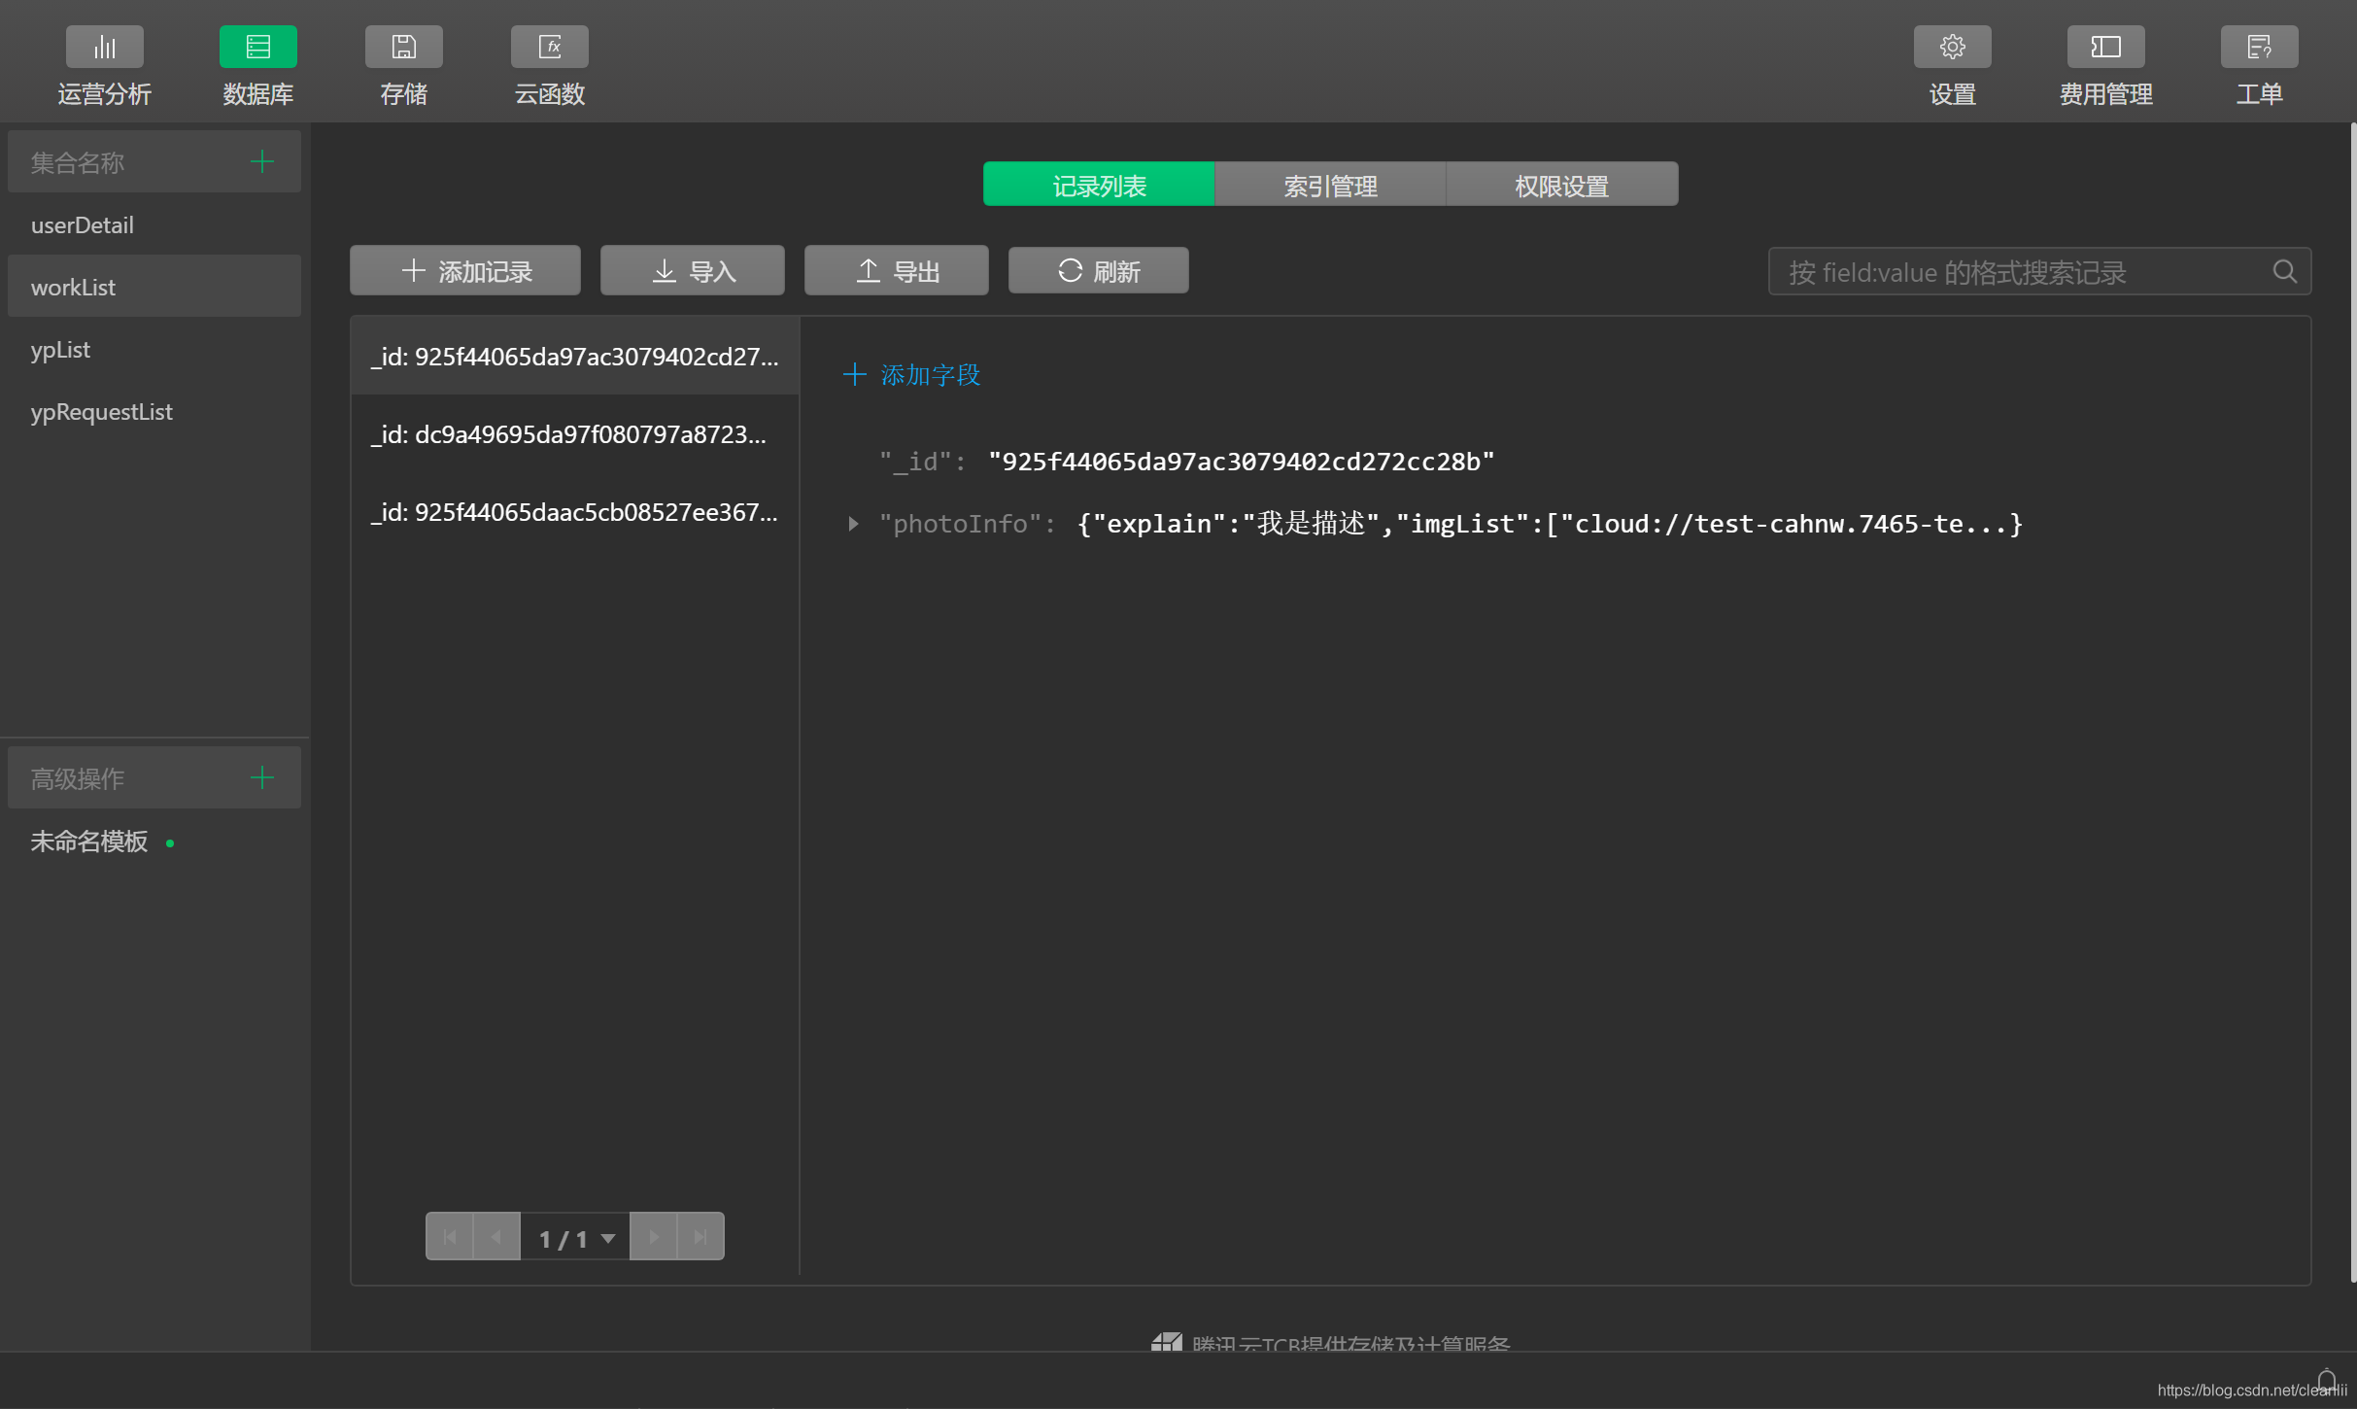Add a new 高级操作 template with plus
Image resolution: width=2357 pixels, height=1409 pixels.
(x=262, y=777)
